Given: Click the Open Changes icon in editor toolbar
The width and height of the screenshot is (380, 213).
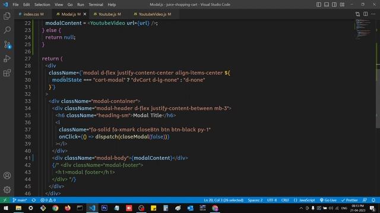Looking at the screenshot, I should [357, 14].
